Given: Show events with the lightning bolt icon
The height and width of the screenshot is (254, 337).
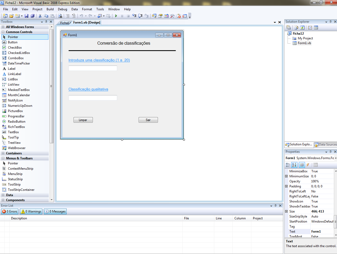Looking at the screenshot, I should (308, 165).
